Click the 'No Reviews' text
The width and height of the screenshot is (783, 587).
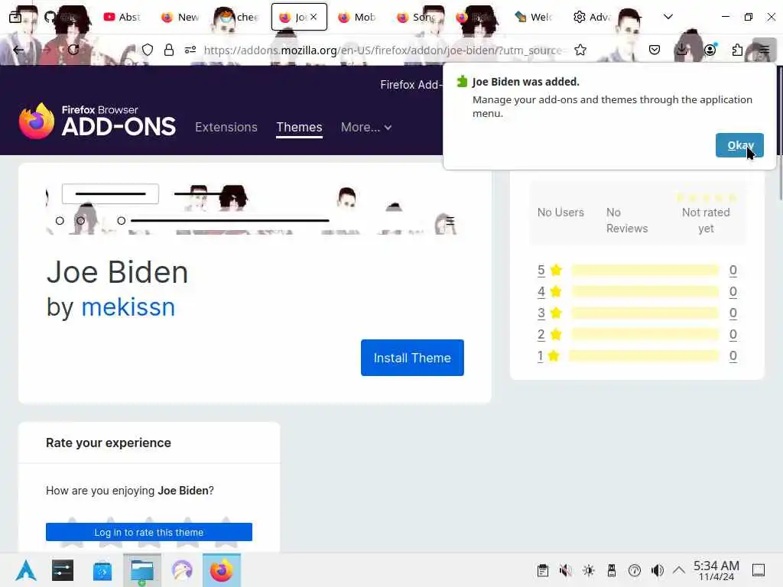627,220
